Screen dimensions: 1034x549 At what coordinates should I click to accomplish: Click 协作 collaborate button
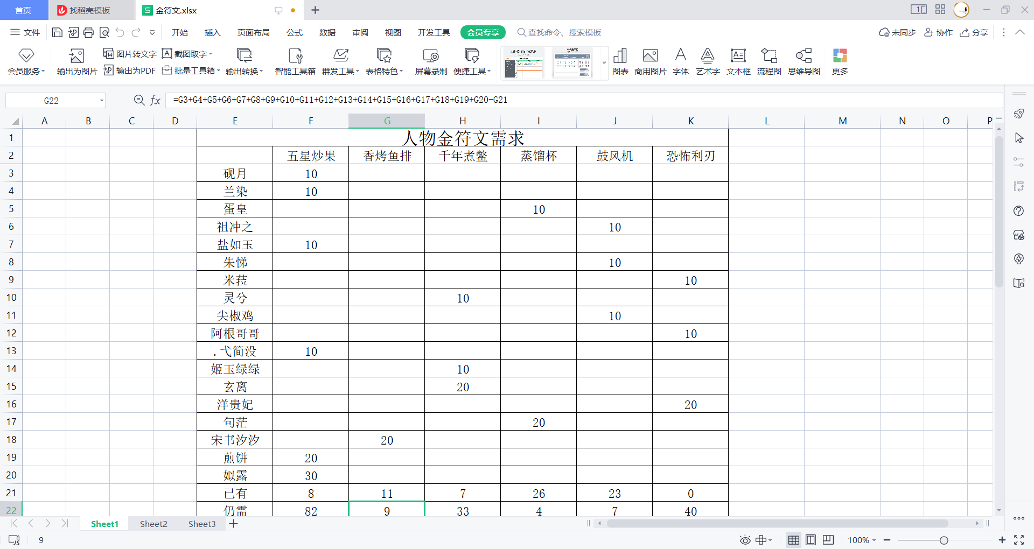[x=939, y=32]
